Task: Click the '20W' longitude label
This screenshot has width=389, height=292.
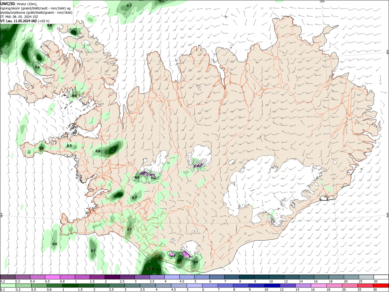Action: tap(162, 2)
